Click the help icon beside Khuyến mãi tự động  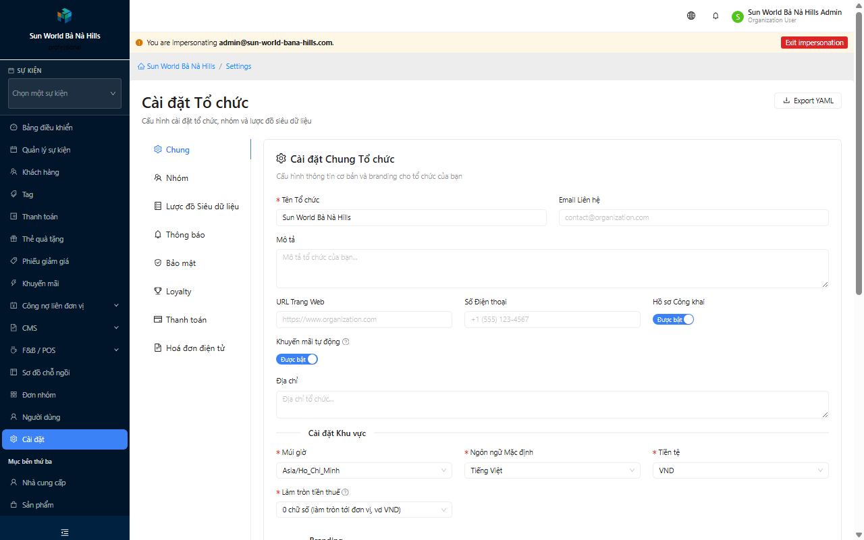tap(346, 342)
